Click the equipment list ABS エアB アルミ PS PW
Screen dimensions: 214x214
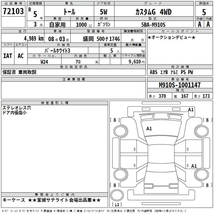tap(171, 72)
